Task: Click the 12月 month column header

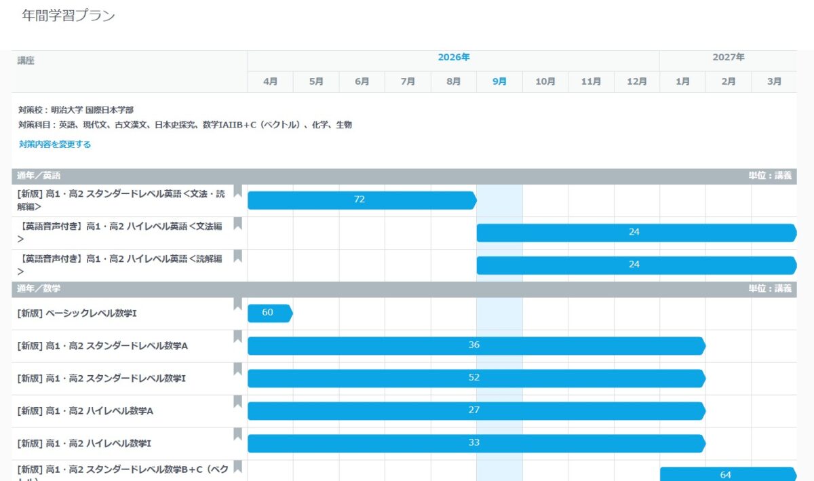Action: coord(637,81)
